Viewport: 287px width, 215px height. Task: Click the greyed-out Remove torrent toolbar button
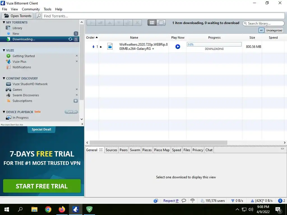[x=137, y=23]
